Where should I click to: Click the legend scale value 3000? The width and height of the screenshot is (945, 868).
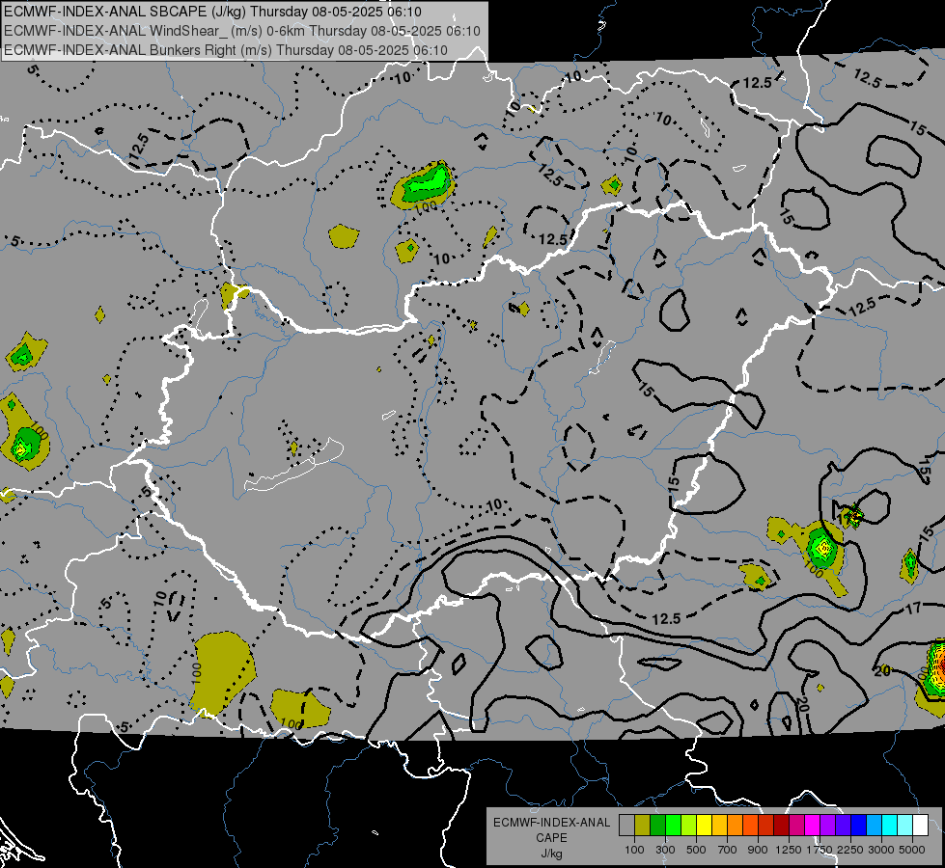(881, 850)
